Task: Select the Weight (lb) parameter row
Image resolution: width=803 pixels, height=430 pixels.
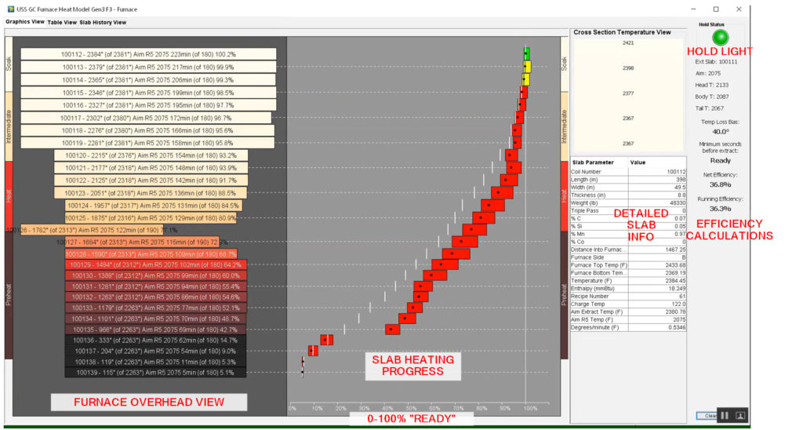Action: (628, 203)
